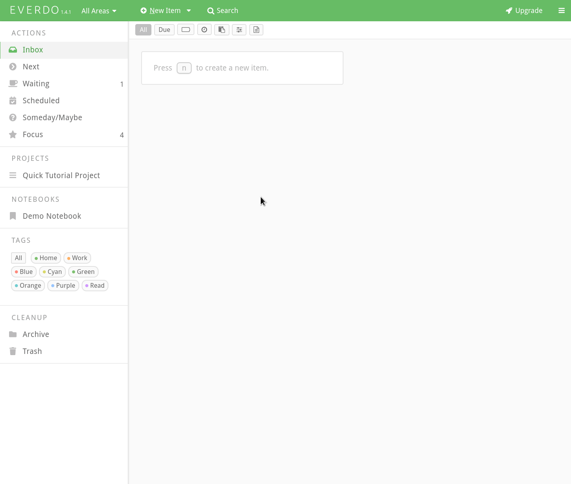
Task: Click the Upgrade link
Action: click(524, 11)
